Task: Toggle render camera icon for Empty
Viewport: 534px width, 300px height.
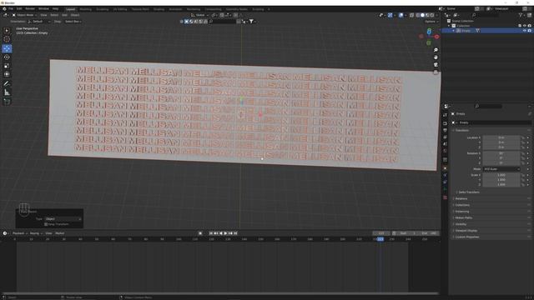Action: pos(529,31)
